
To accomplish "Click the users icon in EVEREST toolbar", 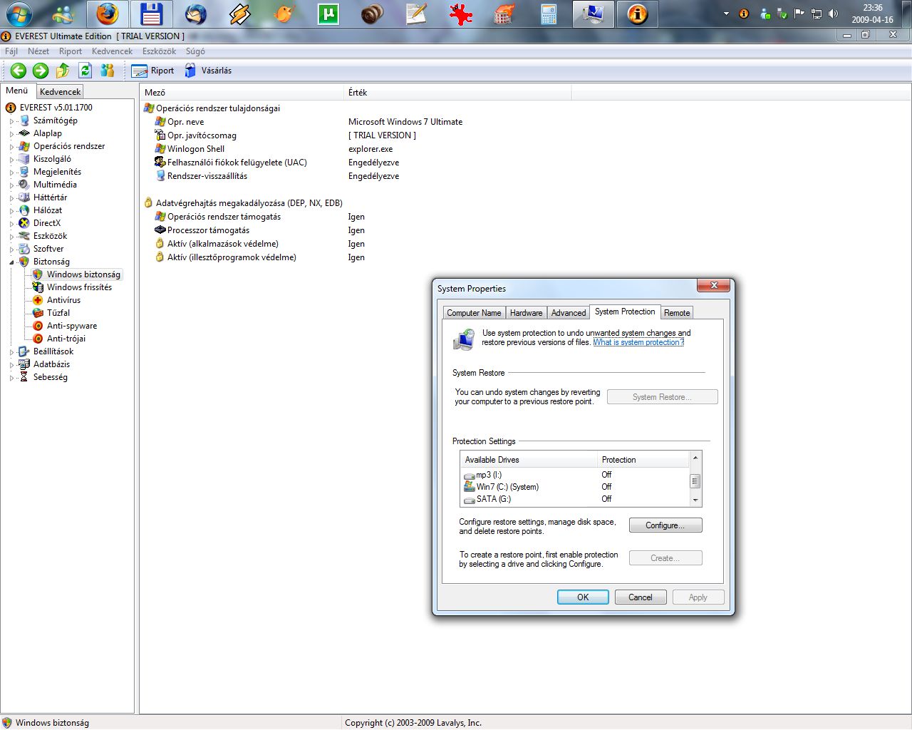I will (108, 70).
